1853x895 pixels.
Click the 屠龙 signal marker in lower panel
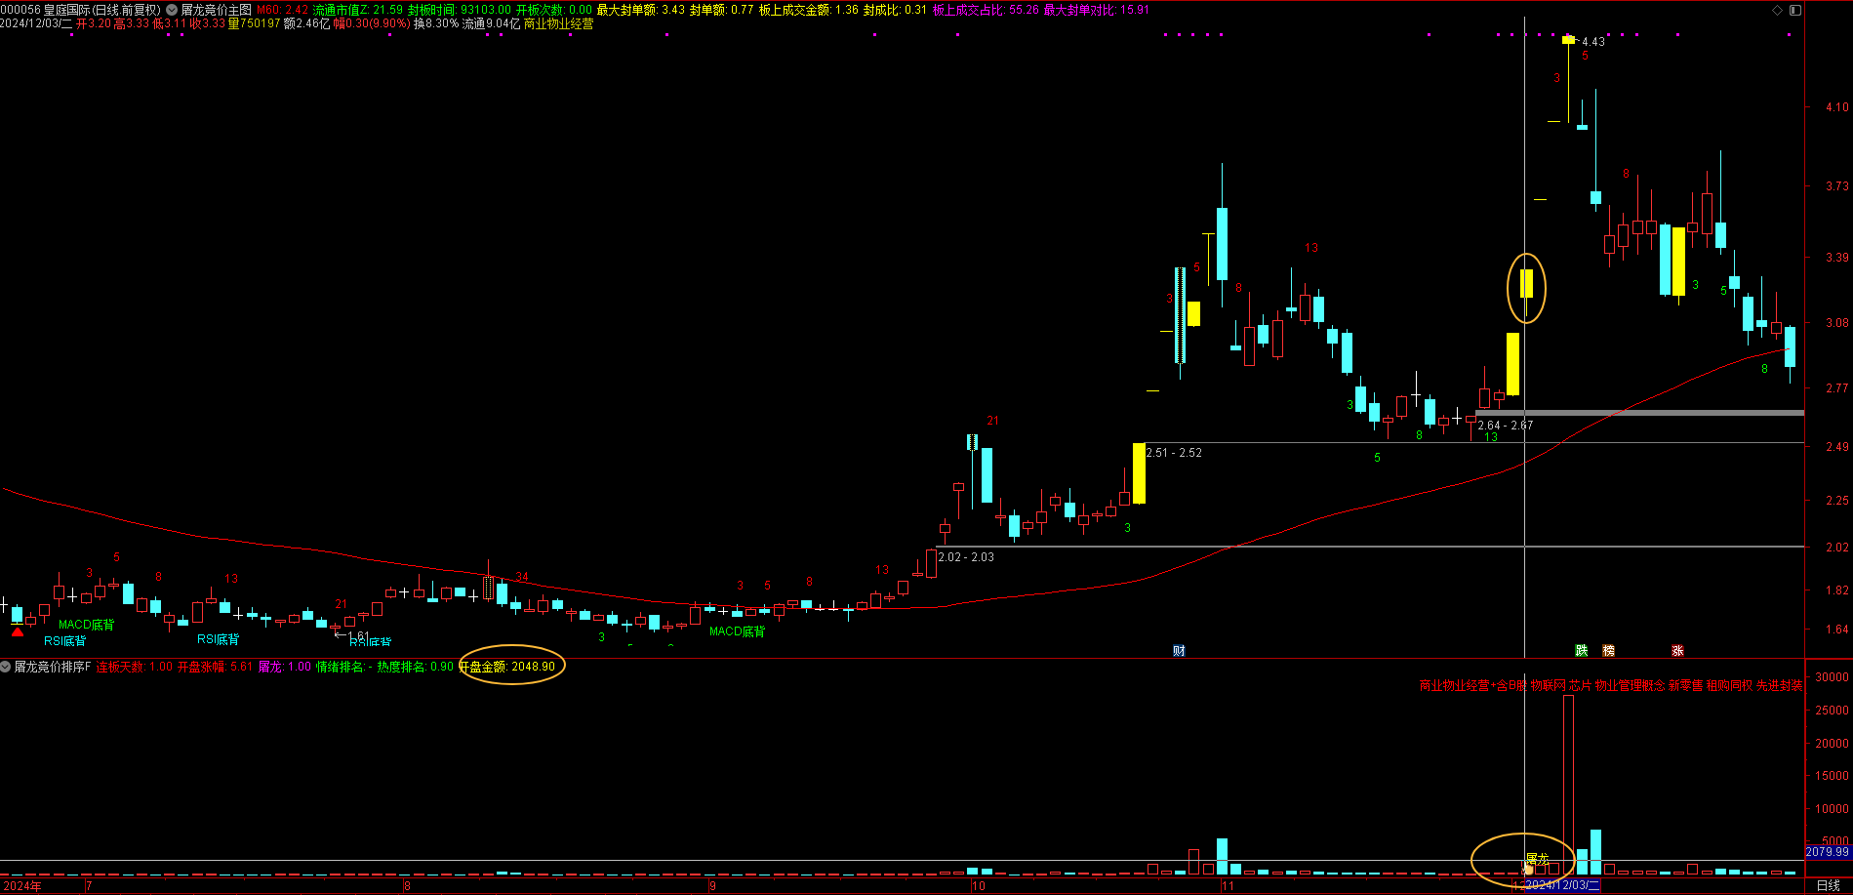point(1537,859)
